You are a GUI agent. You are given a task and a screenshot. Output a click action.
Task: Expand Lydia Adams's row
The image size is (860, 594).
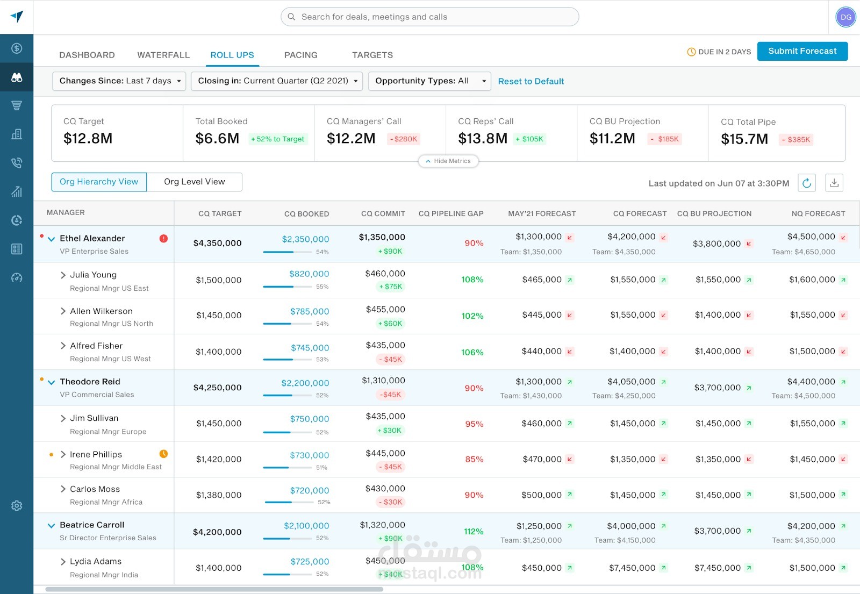tap(63, 562)
